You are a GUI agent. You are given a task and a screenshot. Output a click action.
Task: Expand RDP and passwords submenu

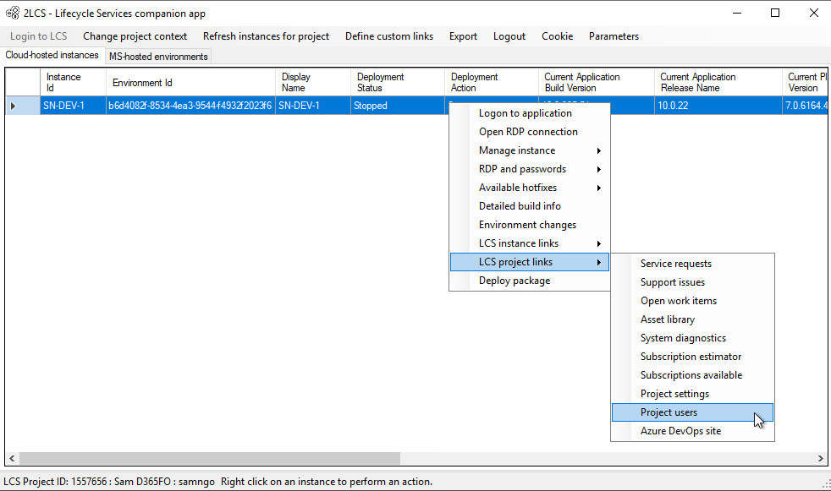[x=530, y=169]
